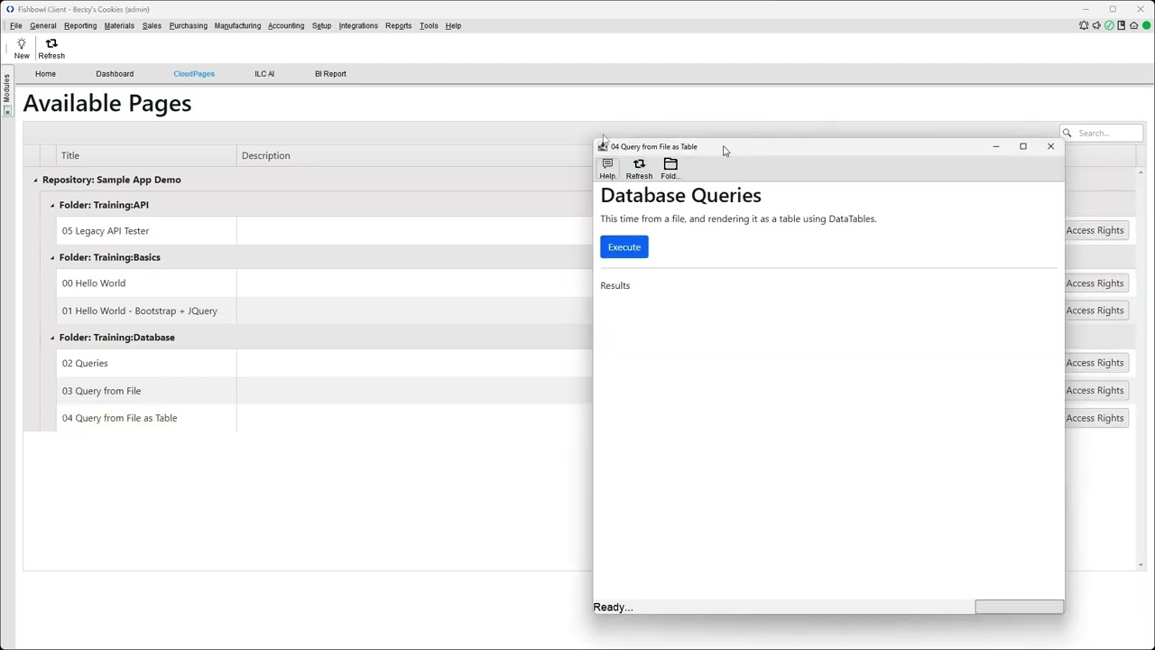Collapse Repository: Sample App Demo
1155x650 pixels.
[36, 180]
